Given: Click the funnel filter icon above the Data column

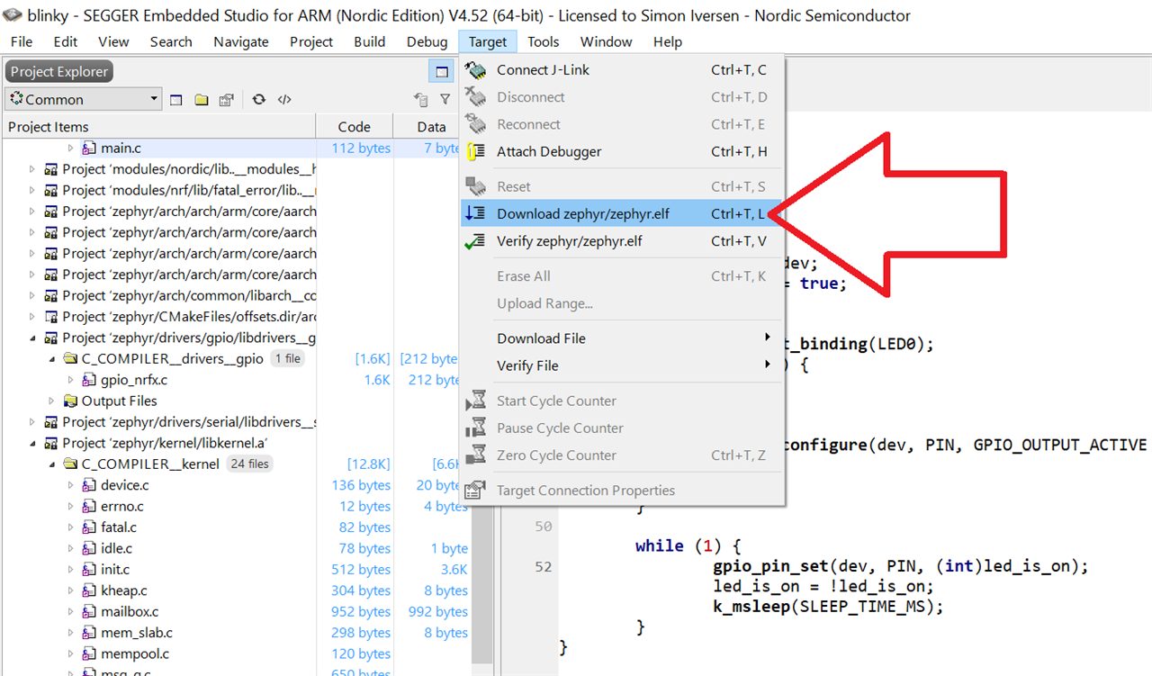Looking at the screenshot, I should (445, 100).
